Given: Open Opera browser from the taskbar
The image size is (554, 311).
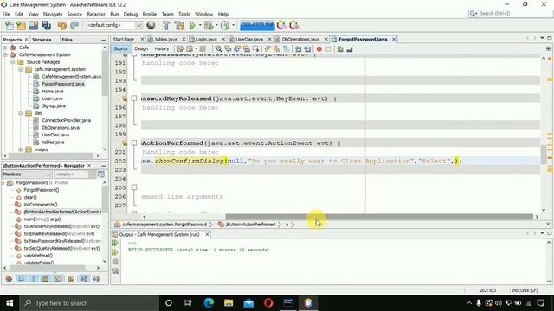Looking at the screenshot, I should (268, 303).
